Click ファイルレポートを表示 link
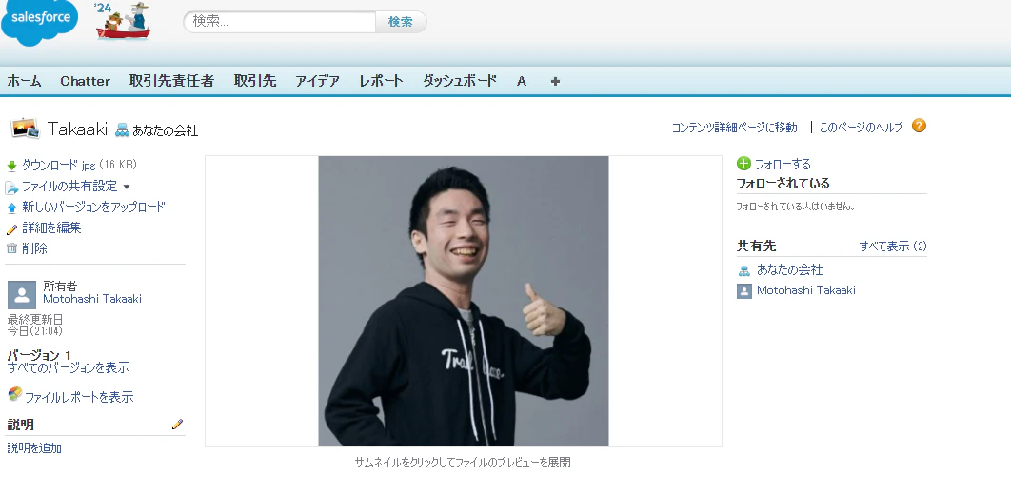 [x=79, y=397]
